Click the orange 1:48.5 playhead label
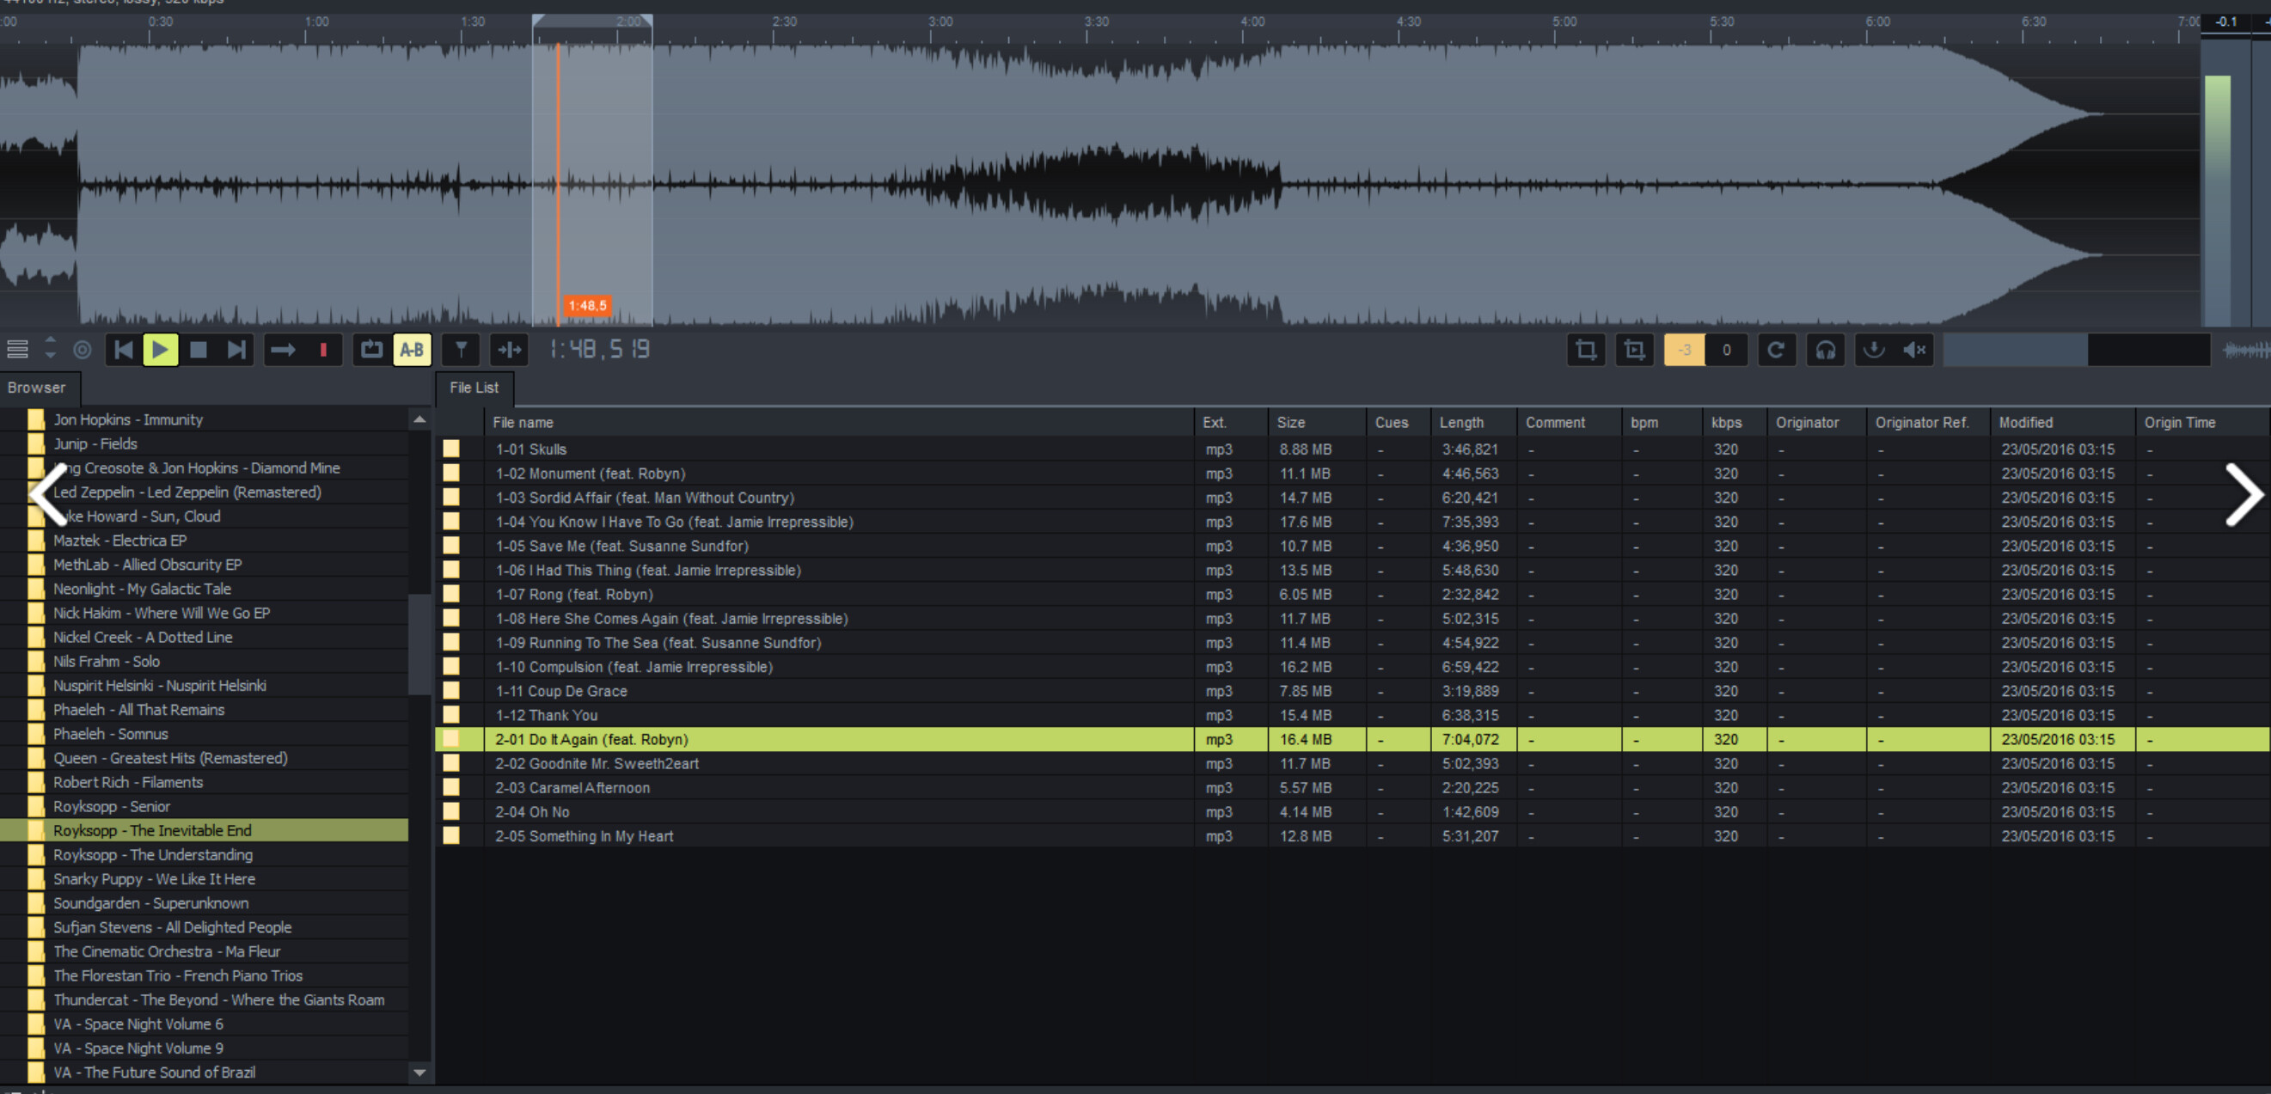Viewport: 2271px width, 1094px height. tap(587, 306)
